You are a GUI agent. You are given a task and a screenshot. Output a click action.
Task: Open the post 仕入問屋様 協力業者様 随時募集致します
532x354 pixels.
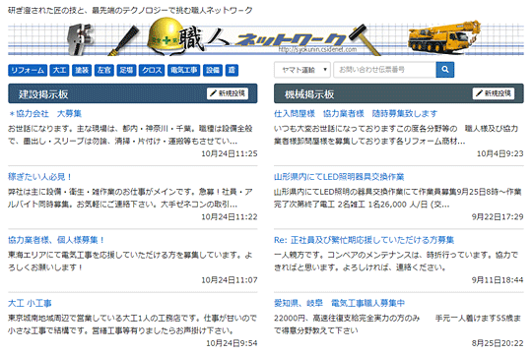pos(356,113)
